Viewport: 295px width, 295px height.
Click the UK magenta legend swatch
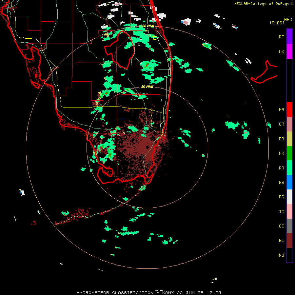click(x=289, y=51)
